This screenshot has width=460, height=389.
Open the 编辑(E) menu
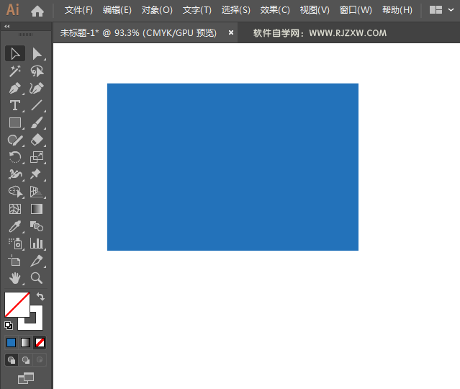(117, 10)
